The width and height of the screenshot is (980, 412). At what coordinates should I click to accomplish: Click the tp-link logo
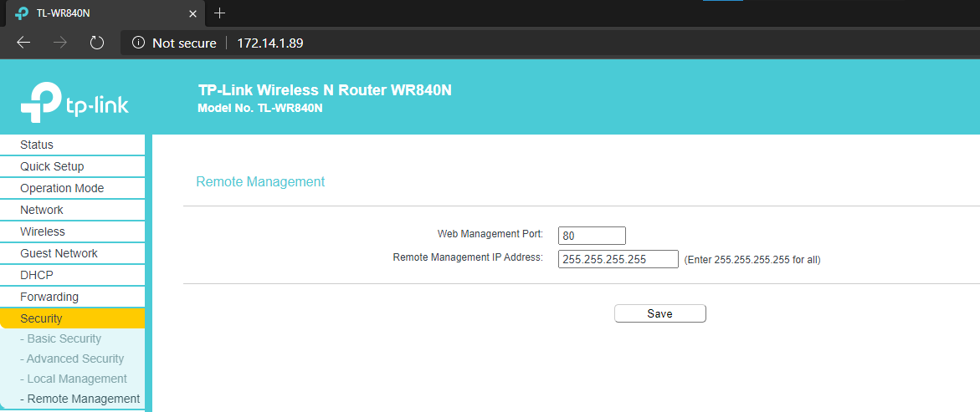tap(74, 103)
